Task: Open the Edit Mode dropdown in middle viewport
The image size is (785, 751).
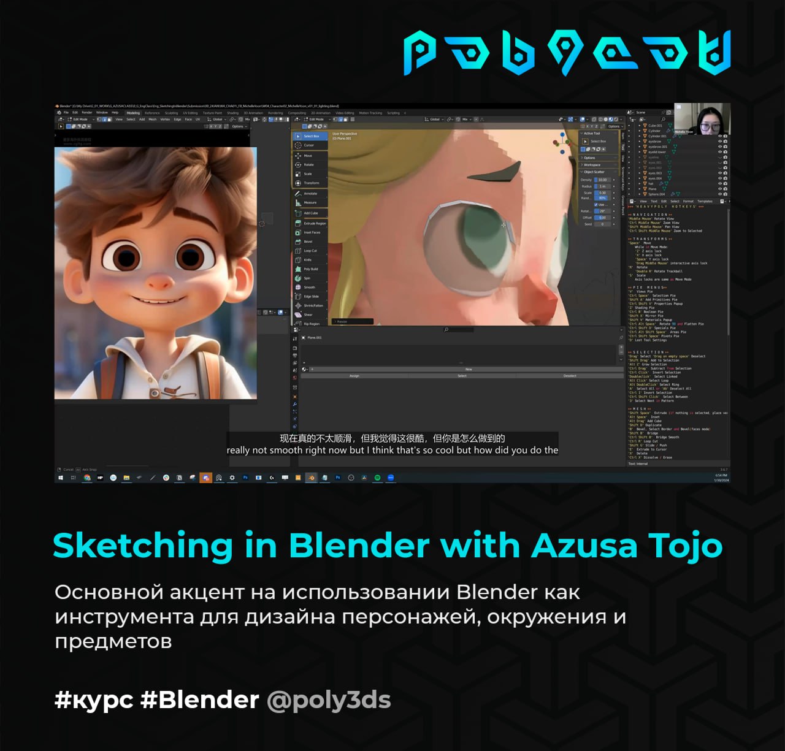Action: tap(316, 119)
